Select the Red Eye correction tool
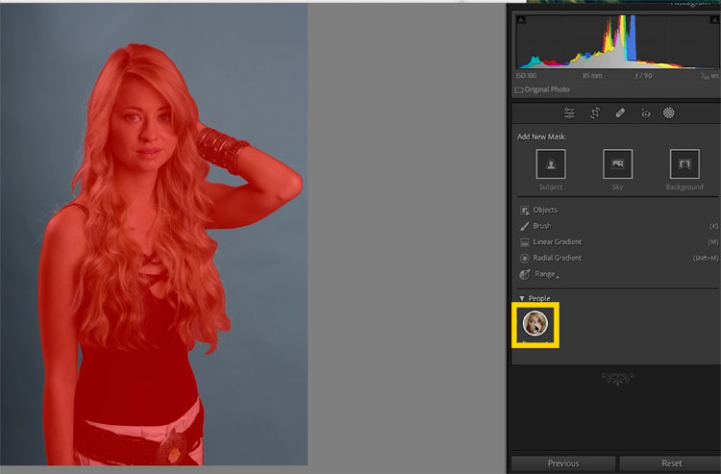721x474 pixels. coord(646,113)
